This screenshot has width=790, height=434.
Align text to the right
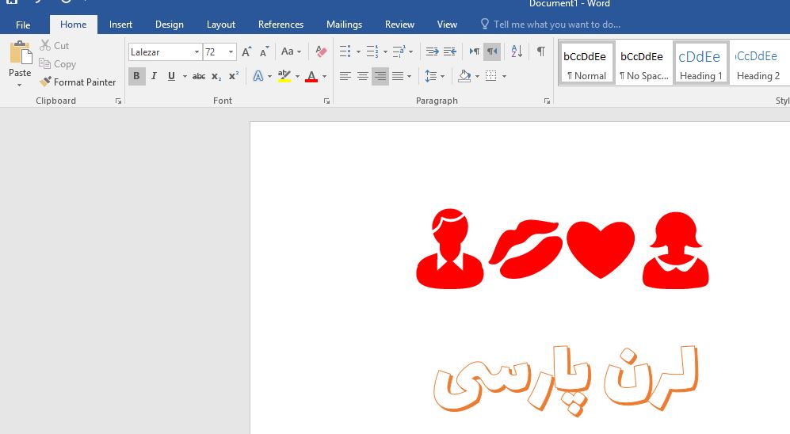coord(380,77)
